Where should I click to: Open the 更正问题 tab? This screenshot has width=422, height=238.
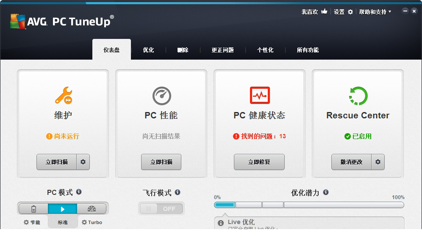222,50
